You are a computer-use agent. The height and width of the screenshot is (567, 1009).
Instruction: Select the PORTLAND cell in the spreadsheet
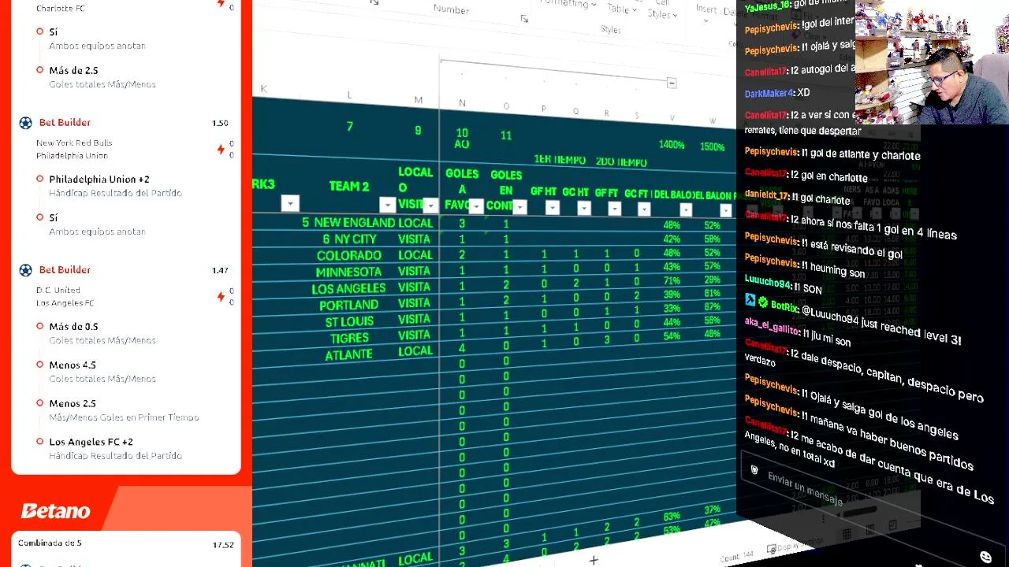coord(349,305)
